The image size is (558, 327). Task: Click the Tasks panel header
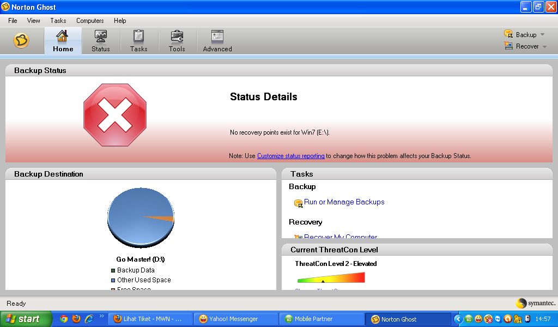point(417,174)
